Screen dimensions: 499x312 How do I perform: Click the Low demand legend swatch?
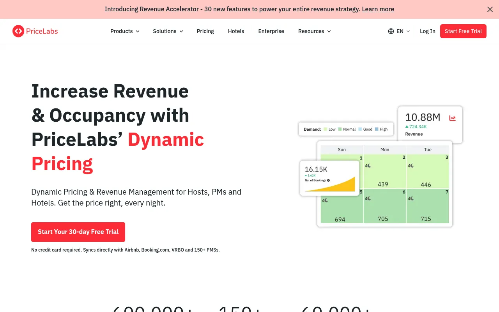[x=326, y=129]
